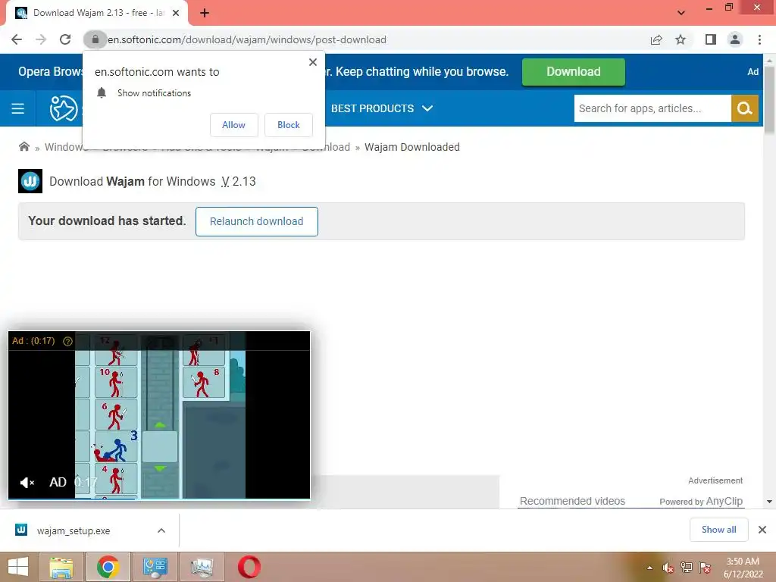776x582 pixels.
Task: Reload the Softonic page
Action: coord(65,39)
